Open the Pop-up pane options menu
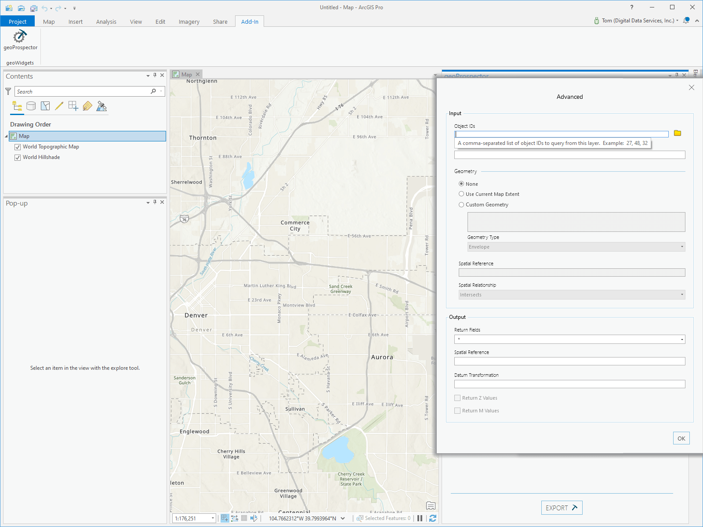Image resolution: width=703 pixels, height=527 pixels. click(x=148, y=203)
